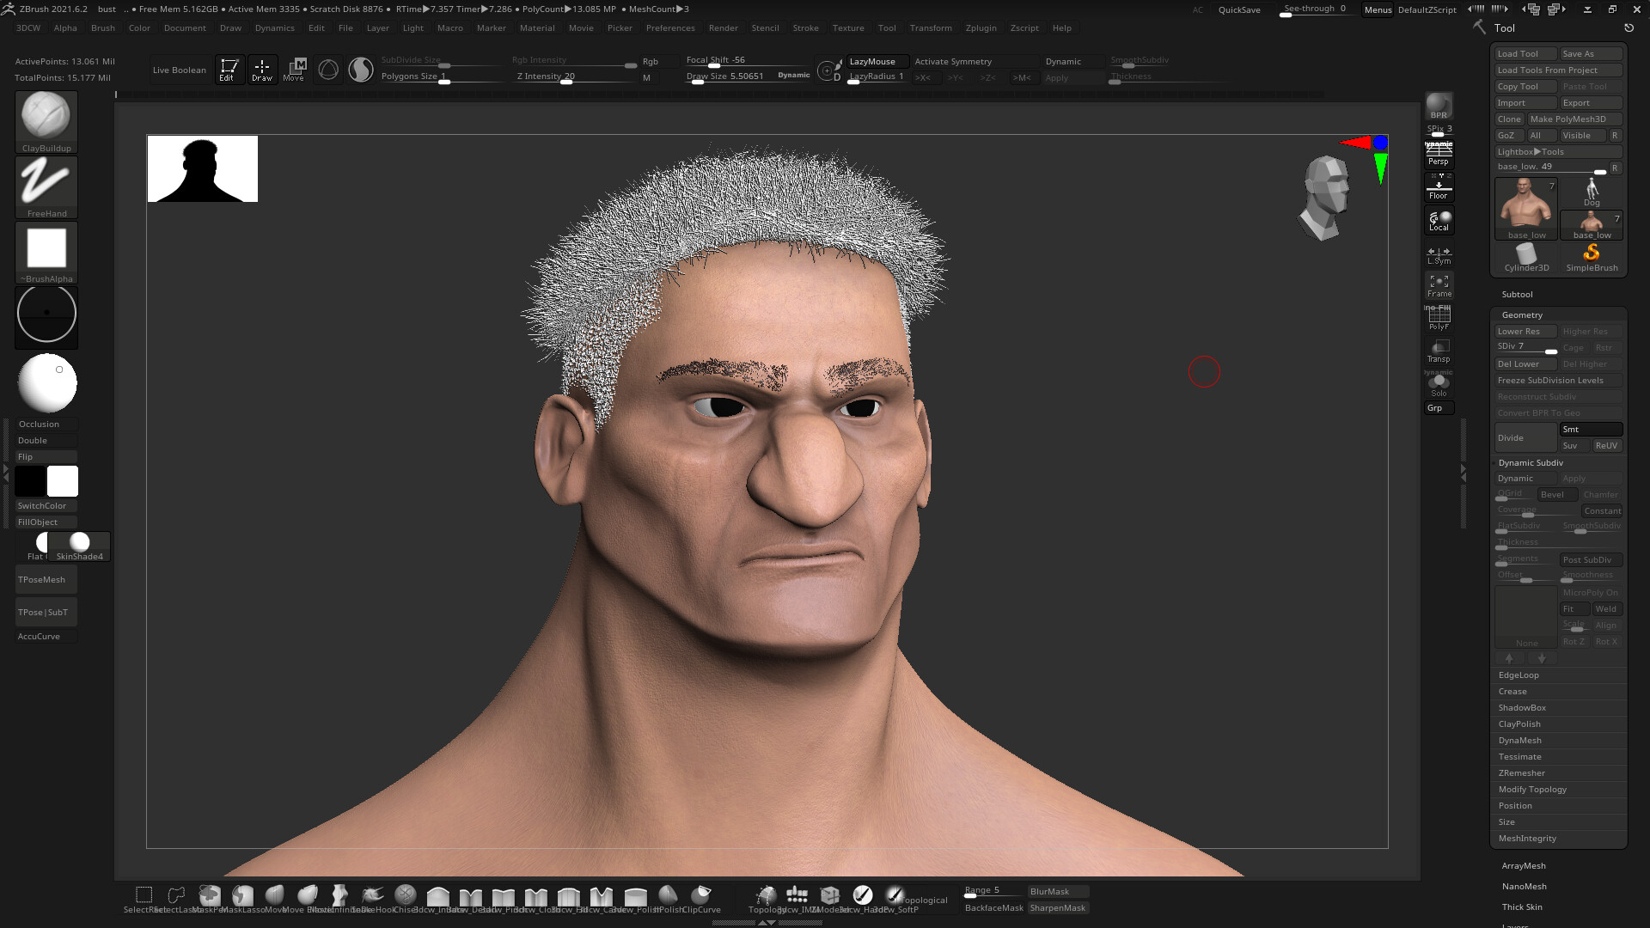Screen dimensions: 1650x928
Task: Click the Frame view icon
Action: (1439, 284)
